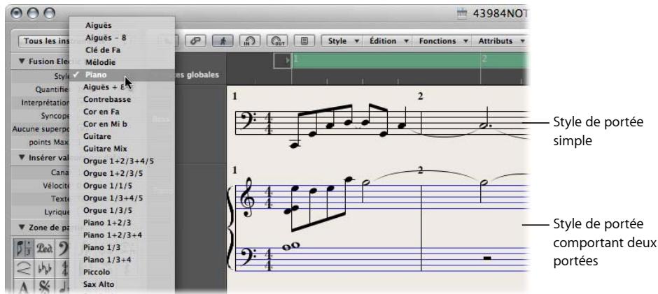Collapse the Insérer val... section

(x=22, y=157)
